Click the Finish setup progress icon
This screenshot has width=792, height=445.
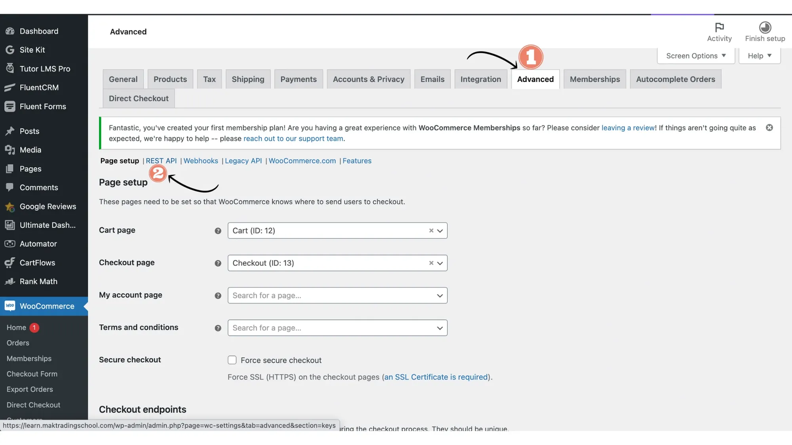[765, 27]
